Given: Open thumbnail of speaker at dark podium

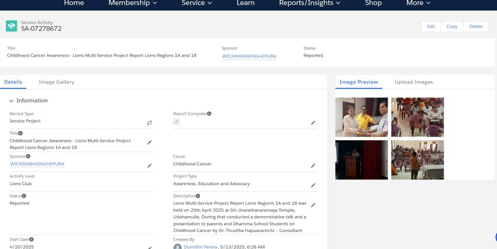Looking at the screenshot, I should click(x=362, y=160).
